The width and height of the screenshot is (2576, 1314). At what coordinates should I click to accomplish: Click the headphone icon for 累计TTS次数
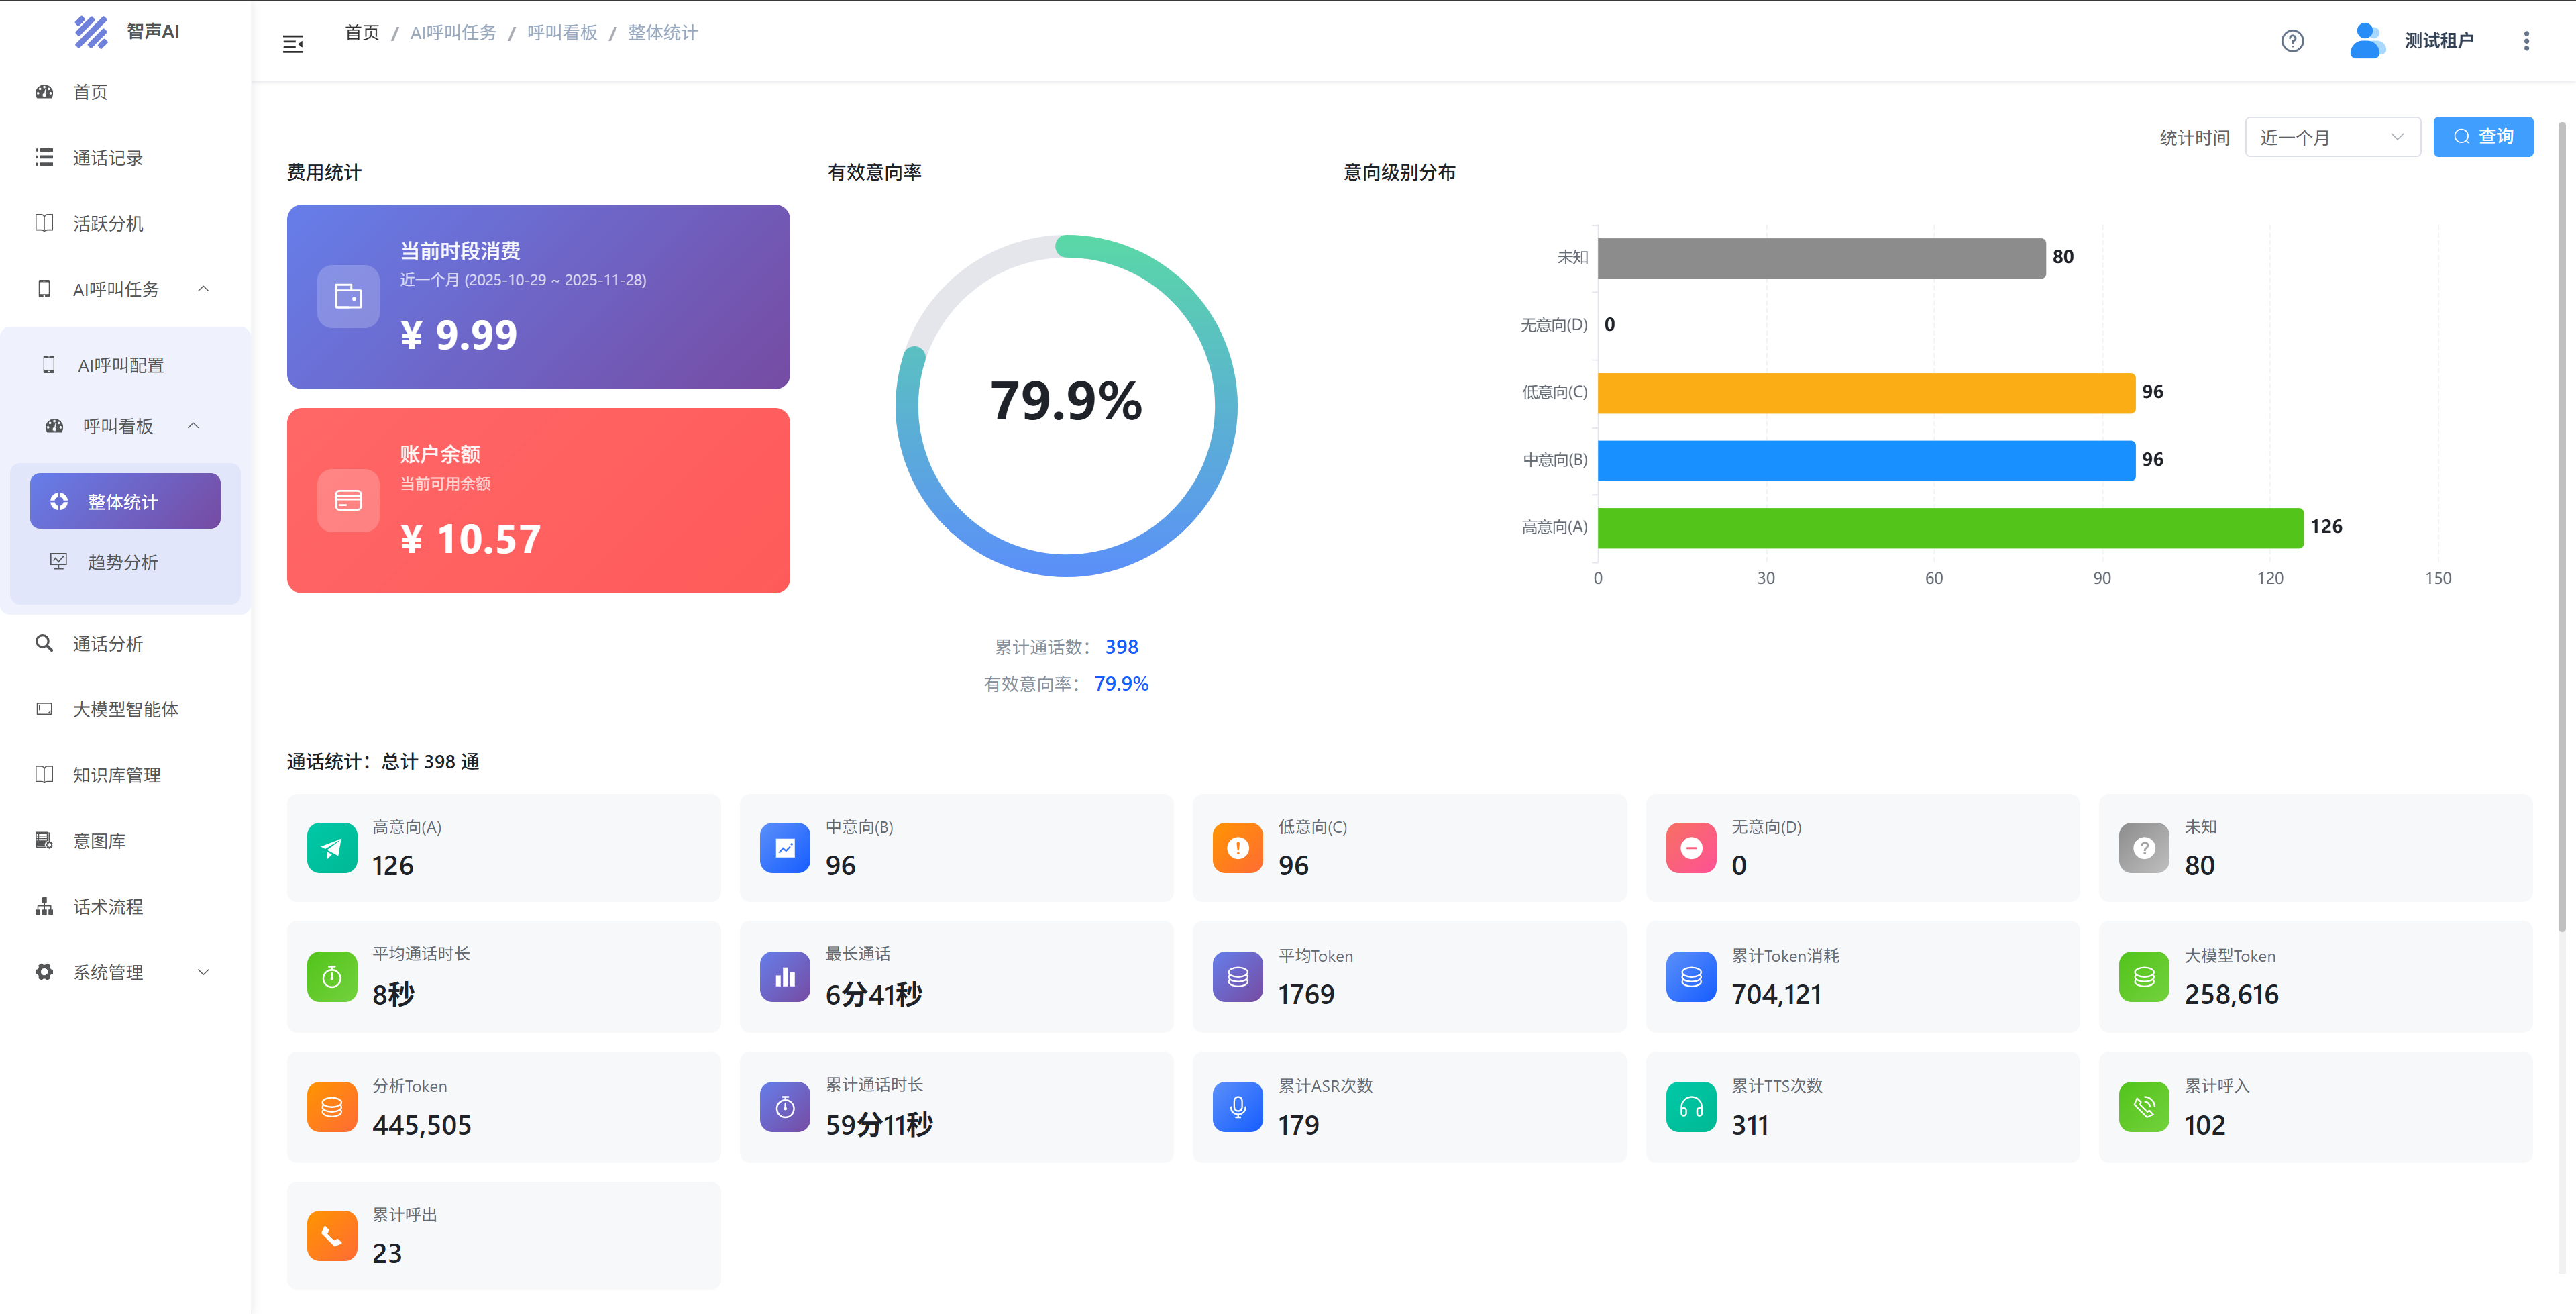click(1691, 1107)
